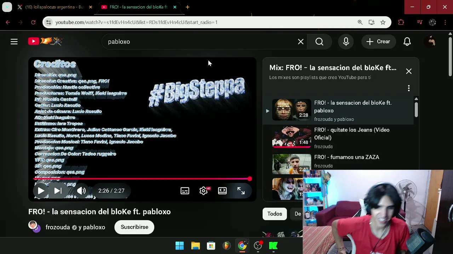Open the Chrome profile avatar
The image size is (453, 254).
tap(432, 22)
